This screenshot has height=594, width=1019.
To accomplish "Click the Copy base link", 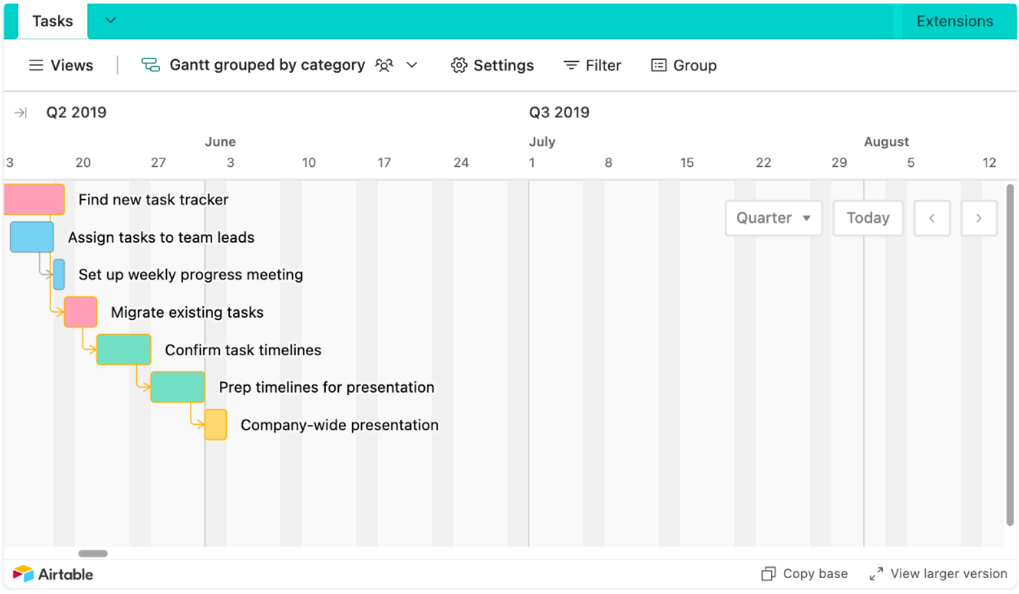I will tap(815, 574).
